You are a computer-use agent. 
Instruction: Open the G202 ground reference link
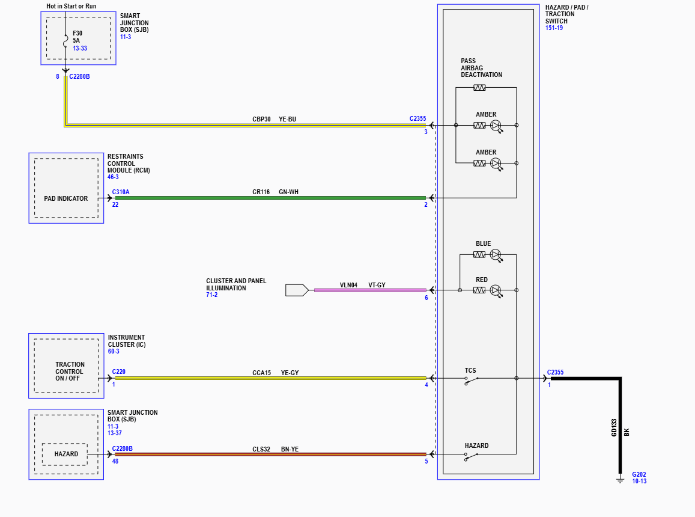click(639, 474)
